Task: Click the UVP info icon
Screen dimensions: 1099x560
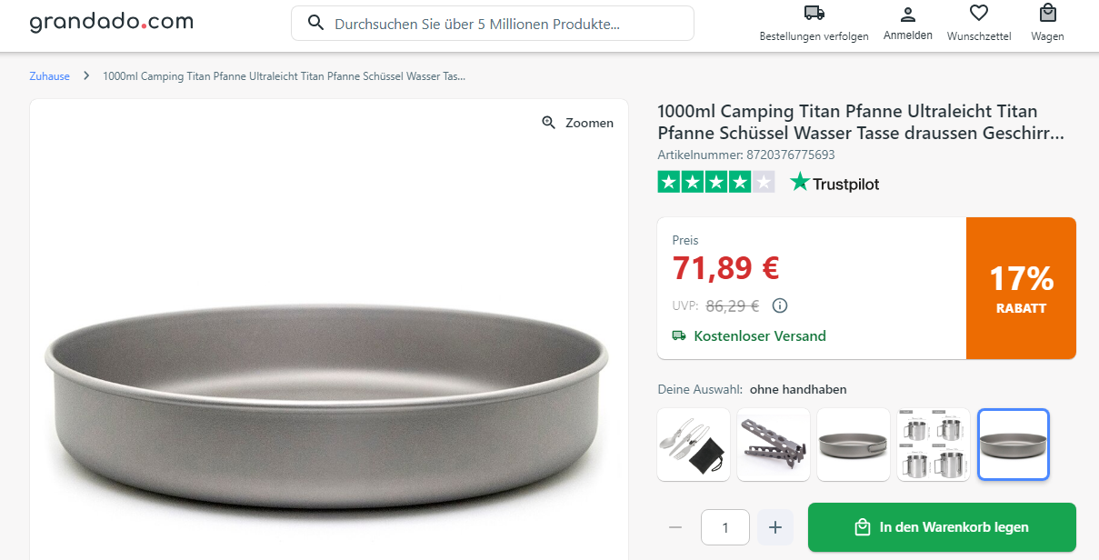Action: point(779,305)
